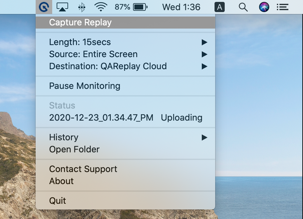303x219 pixels.
Task: Click the Bluetooth status icon
Action: tap(81, 7)
